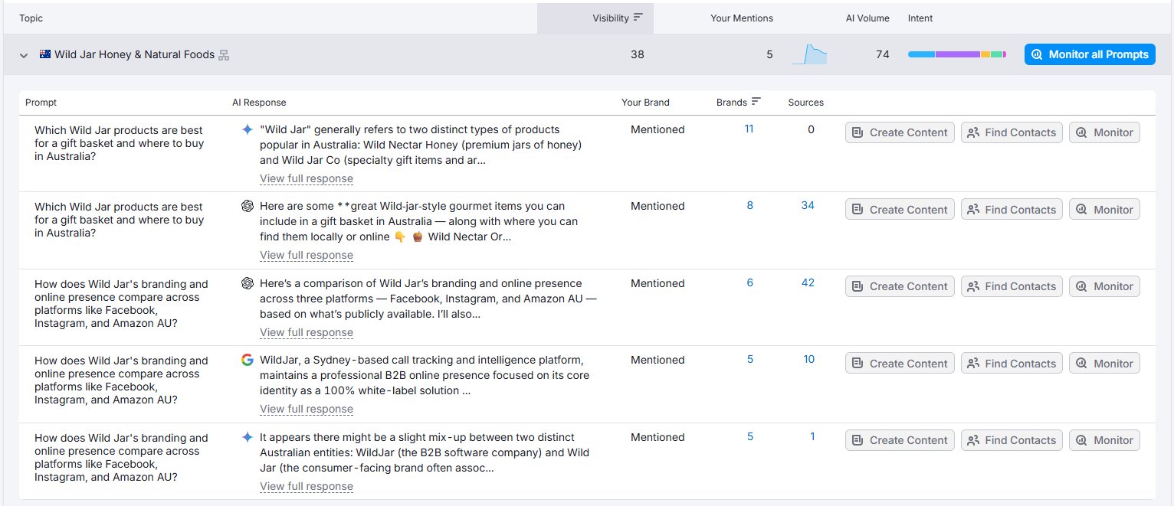Click the AI Response sub-table header
Image resolution: width=1174 pixels, height=506 pixels.
259,103
